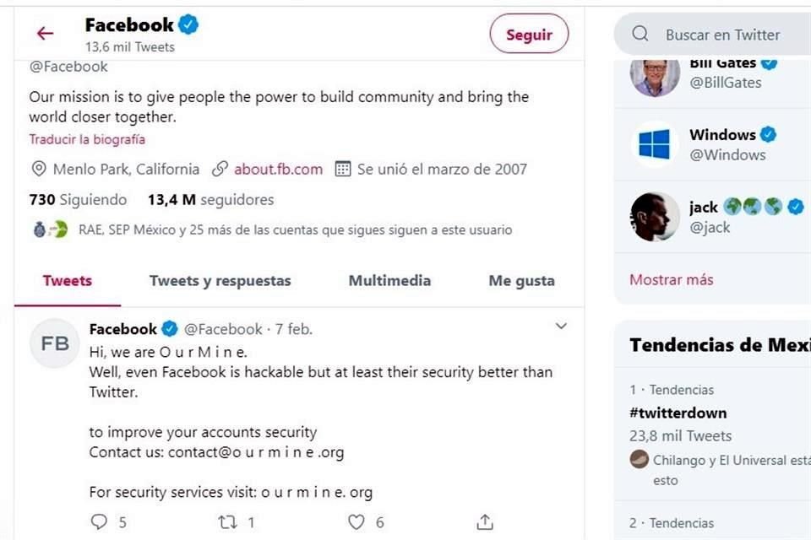Click the reply icon on Facebook's tweet

click(x=100, y=521)
